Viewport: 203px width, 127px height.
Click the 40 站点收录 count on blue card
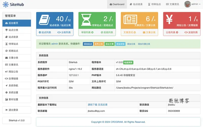tap(60, 19)
